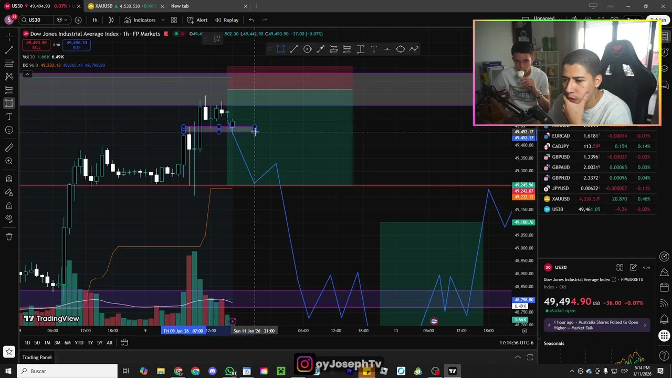Image resolution: width=672 pixels, height=378 pixels.
Task: Toggle lock all drawings
Action: [9, 205]
